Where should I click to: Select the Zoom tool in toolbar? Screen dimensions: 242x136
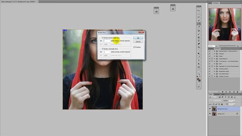[x=199, y=74]
